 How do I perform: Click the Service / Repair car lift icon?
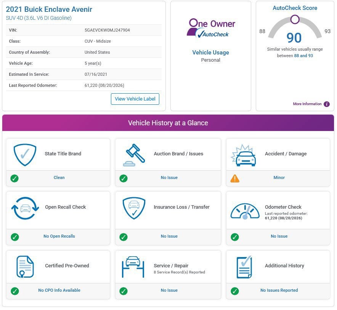(x=133, y=267)
